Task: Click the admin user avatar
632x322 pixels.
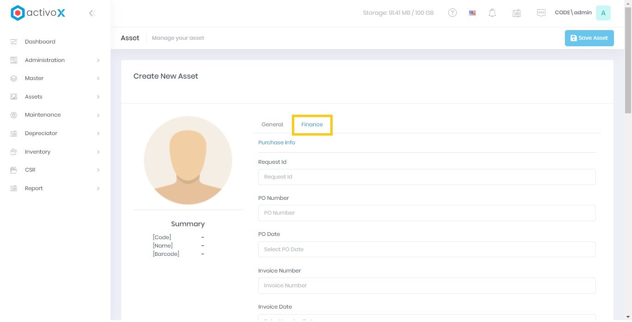Action: coord(603,13)
